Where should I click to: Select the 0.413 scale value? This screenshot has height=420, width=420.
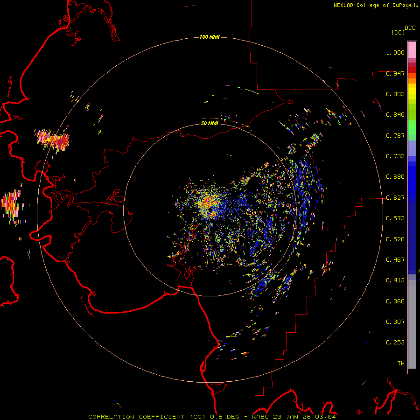pos(395,280)
